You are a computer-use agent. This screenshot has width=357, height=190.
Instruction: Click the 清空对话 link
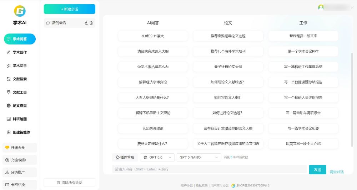click(x=336, y=172)
